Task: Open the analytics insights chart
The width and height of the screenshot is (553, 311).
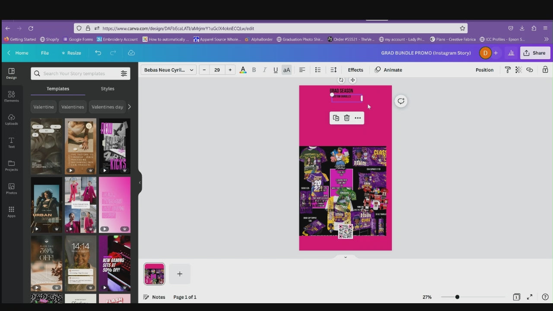Action: tap(511, 53)
